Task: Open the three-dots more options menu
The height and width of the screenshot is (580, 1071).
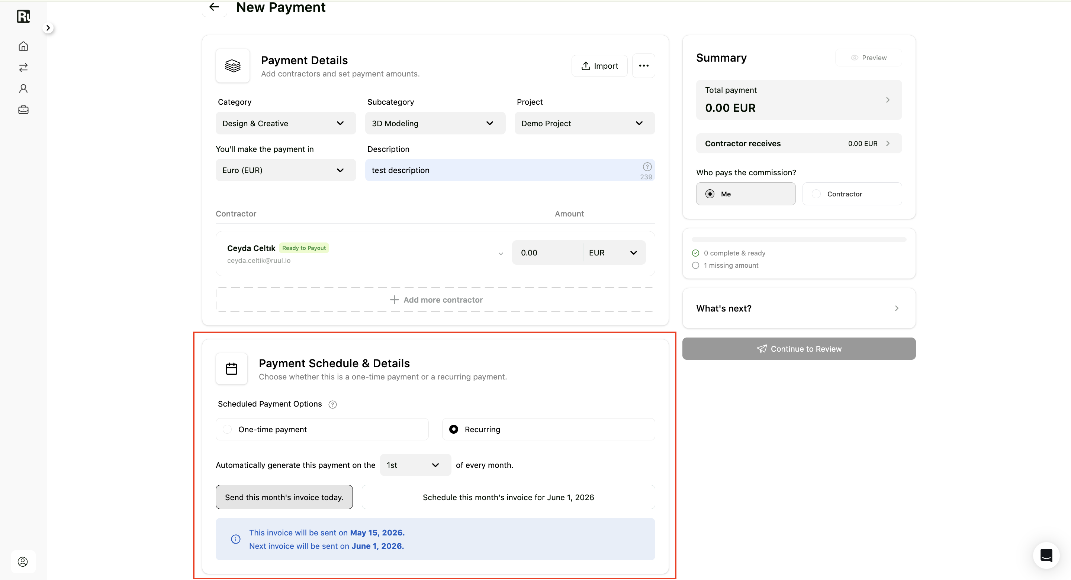Action: pyautogui.click(x=644, y=66)
